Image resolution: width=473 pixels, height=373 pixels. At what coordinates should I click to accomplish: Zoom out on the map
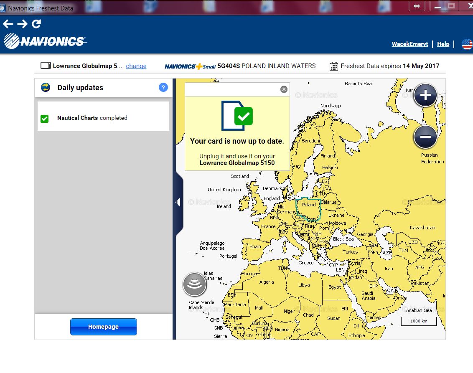[425, 137]
